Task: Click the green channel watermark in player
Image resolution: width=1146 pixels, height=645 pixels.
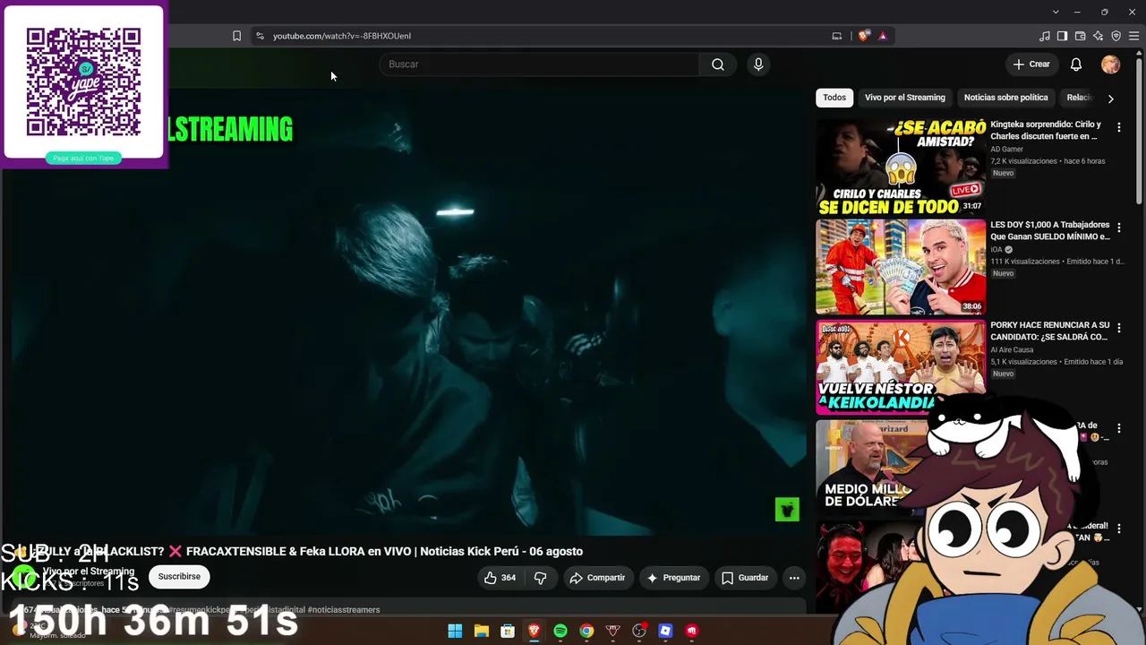Action: (x=787, y=510)
